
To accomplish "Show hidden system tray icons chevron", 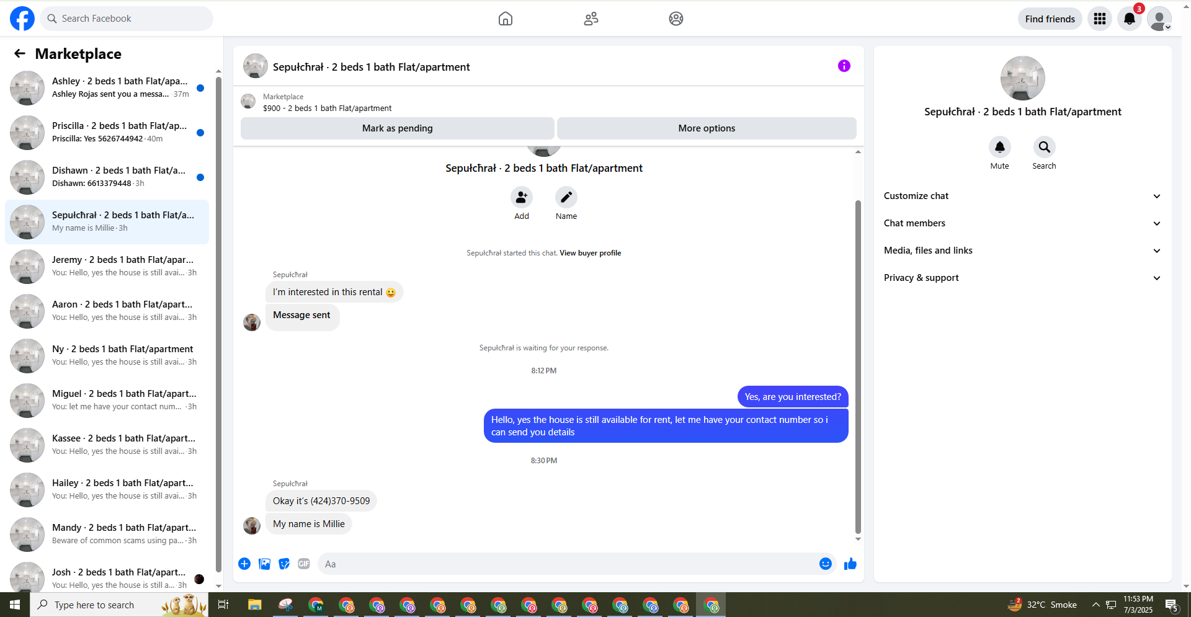I will (x=1095, y=605).
